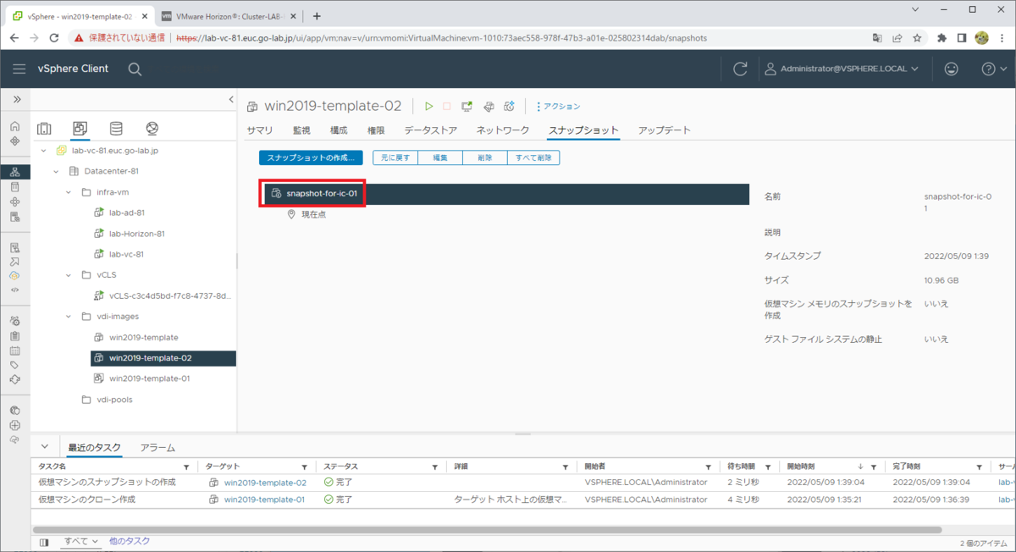Click the Take Snapshot toolbar icon
Image resolution: width=1016 pixels, height=552 pixels.
(510, 106)
